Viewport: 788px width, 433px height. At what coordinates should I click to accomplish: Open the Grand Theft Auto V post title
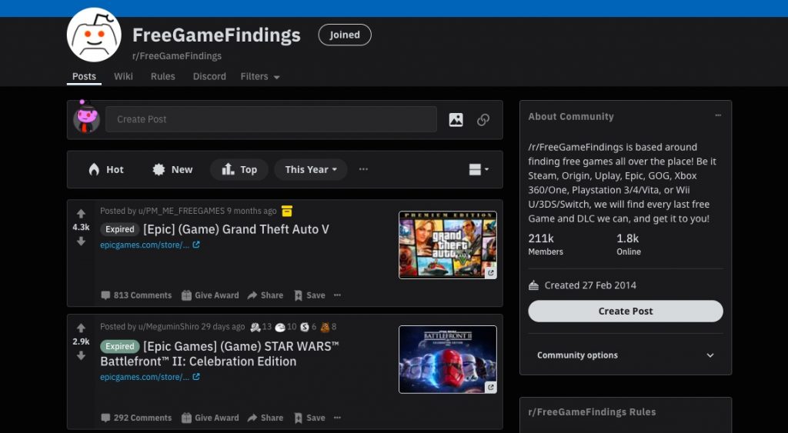coord(236,229)
